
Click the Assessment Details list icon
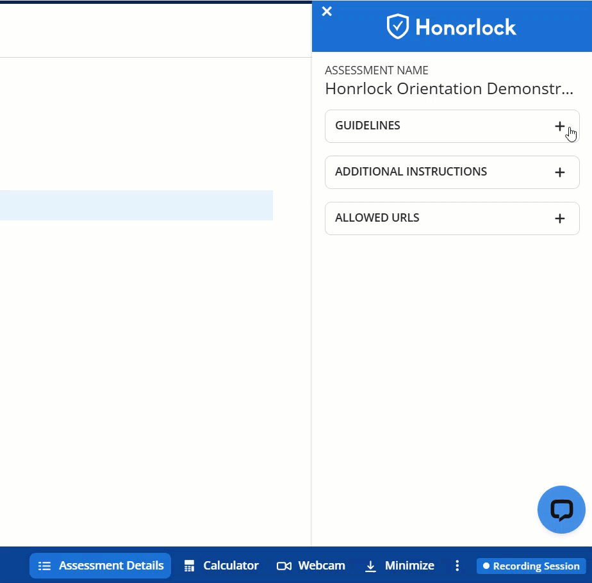(x=45, y=566)
